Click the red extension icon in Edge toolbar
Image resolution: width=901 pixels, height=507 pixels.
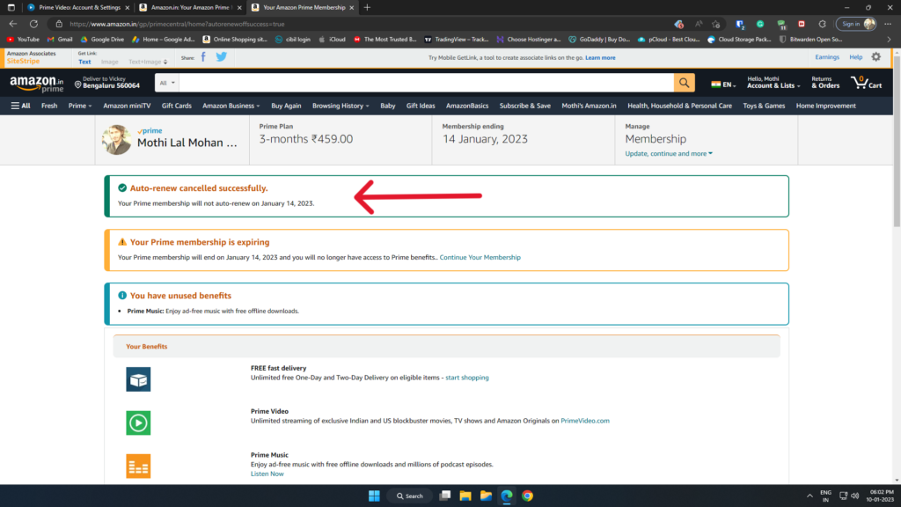(802, 24)
